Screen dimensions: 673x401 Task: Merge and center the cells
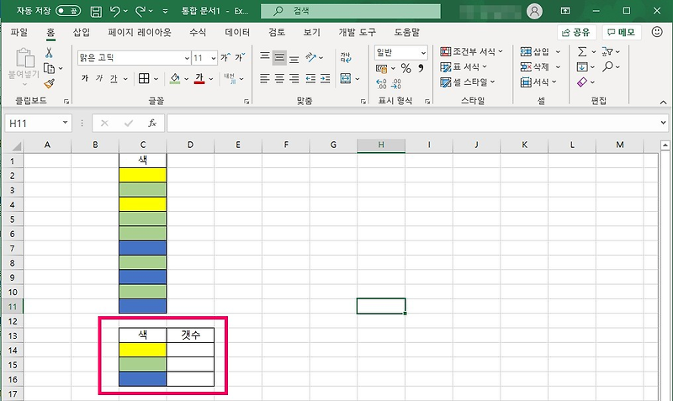346,78
